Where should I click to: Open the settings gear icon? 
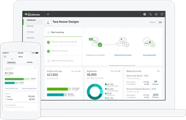[x=156, y=14]
